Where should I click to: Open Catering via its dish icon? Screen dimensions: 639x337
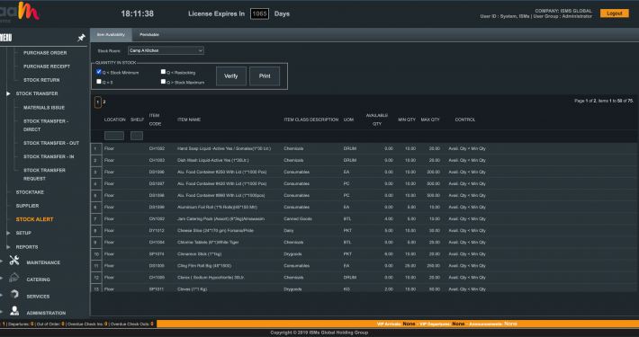click(13, 278)
